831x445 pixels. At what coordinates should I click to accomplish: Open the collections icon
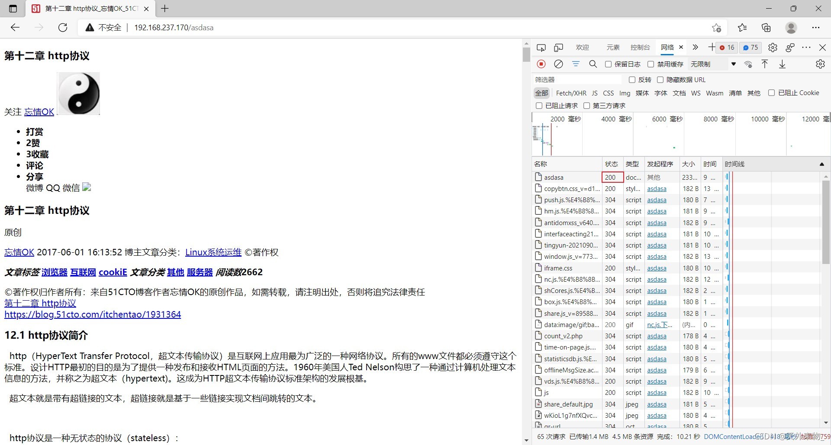766,28
